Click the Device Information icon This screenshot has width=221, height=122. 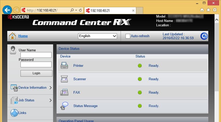(x=14, y=88)
